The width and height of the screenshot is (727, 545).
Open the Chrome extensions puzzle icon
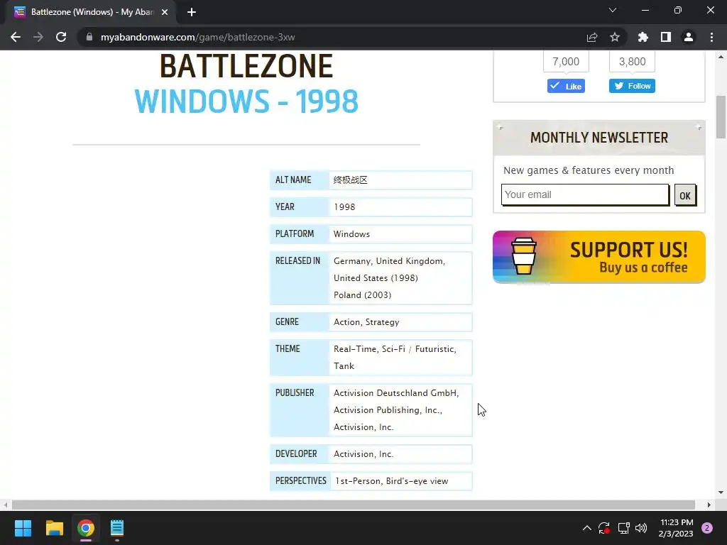point(643,37)
